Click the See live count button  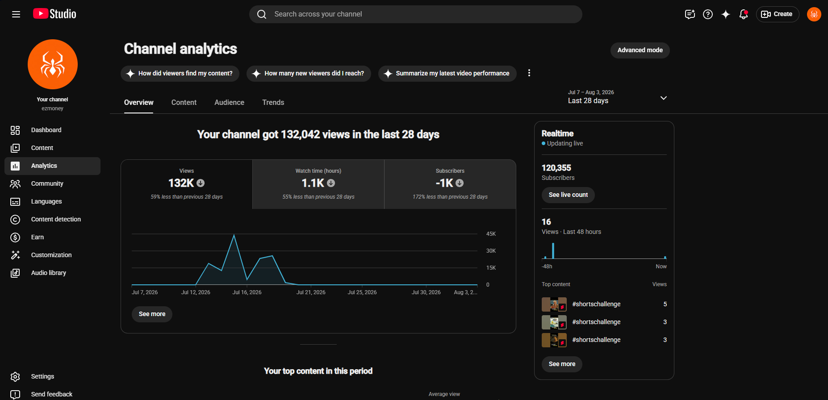568,195
